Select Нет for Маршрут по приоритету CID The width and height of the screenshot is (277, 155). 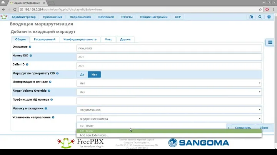click(94, 74)
